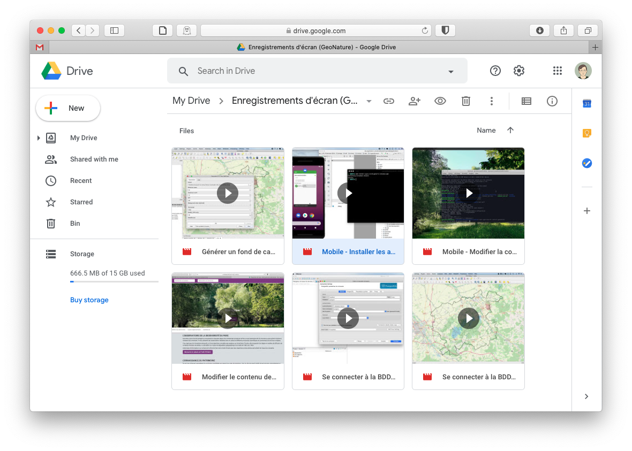Click Générer un fond de ca... file name

coord(239,251)
